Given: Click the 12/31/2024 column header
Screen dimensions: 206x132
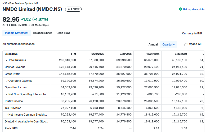Looking at the screenshot, I should pyautogui.click(x=153, y=54).
